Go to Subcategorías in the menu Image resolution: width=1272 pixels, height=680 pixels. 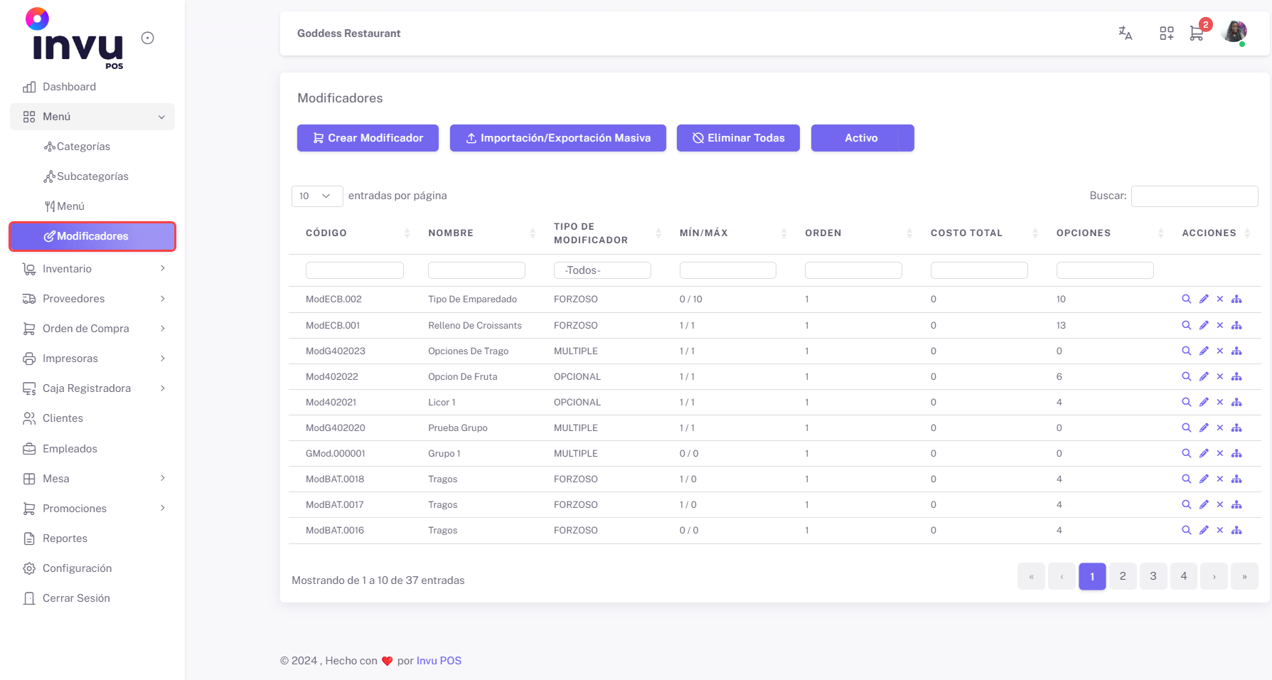point(92,176)
